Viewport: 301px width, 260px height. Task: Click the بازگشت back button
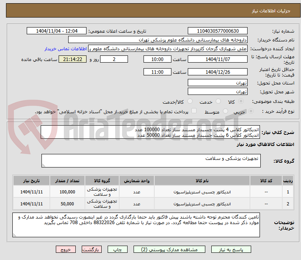[x=92, y=250]
